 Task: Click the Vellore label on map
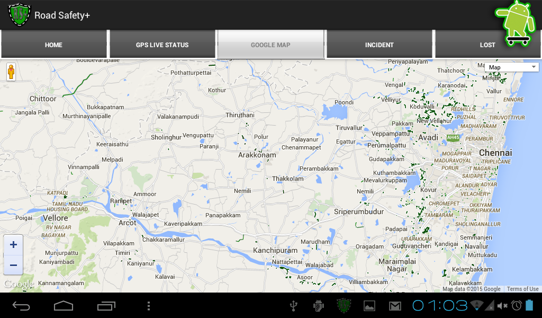click(55, 218)
